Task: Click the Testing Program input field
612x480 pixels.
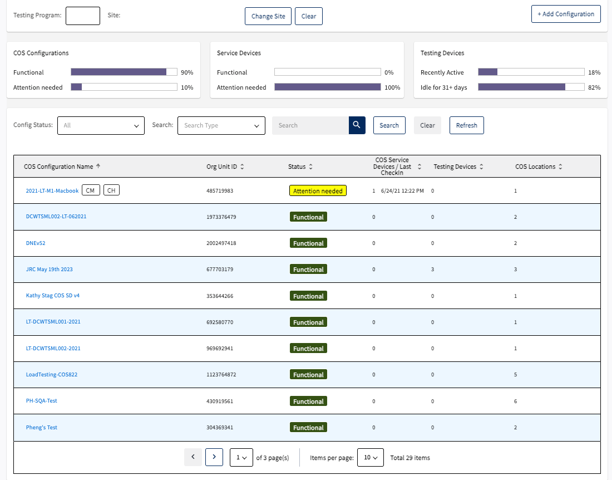Action: [x=82, y=16]
